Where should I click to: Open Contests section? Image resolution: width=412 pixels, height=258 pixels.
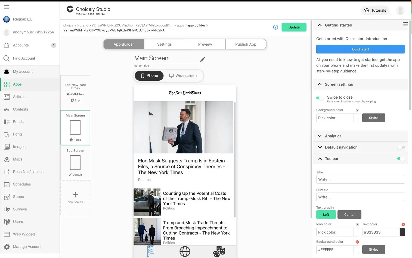coord(30,109)
